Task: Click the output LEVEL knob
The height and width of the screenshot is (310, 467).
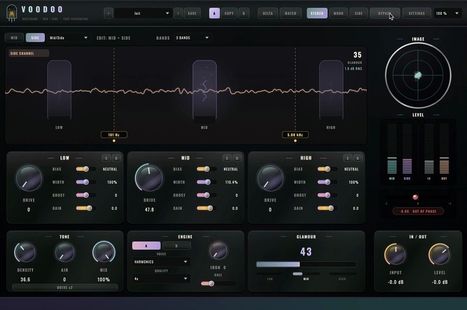Action: pyautogui.click(x=439, y=254)
